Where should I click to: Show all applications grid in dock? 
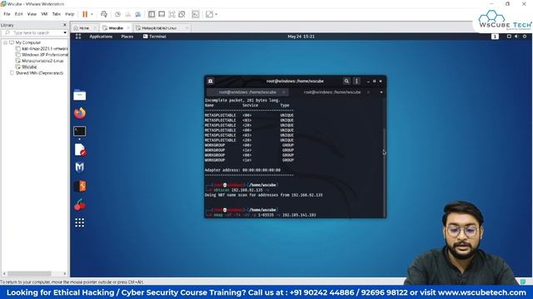(x=80, y=223)
